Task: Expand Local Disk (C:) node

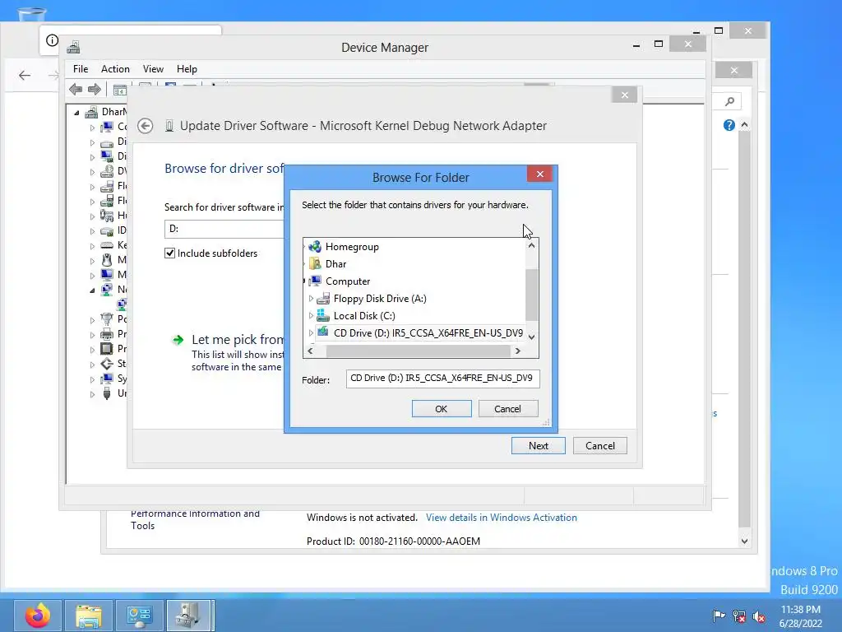Action: point(311,315)
